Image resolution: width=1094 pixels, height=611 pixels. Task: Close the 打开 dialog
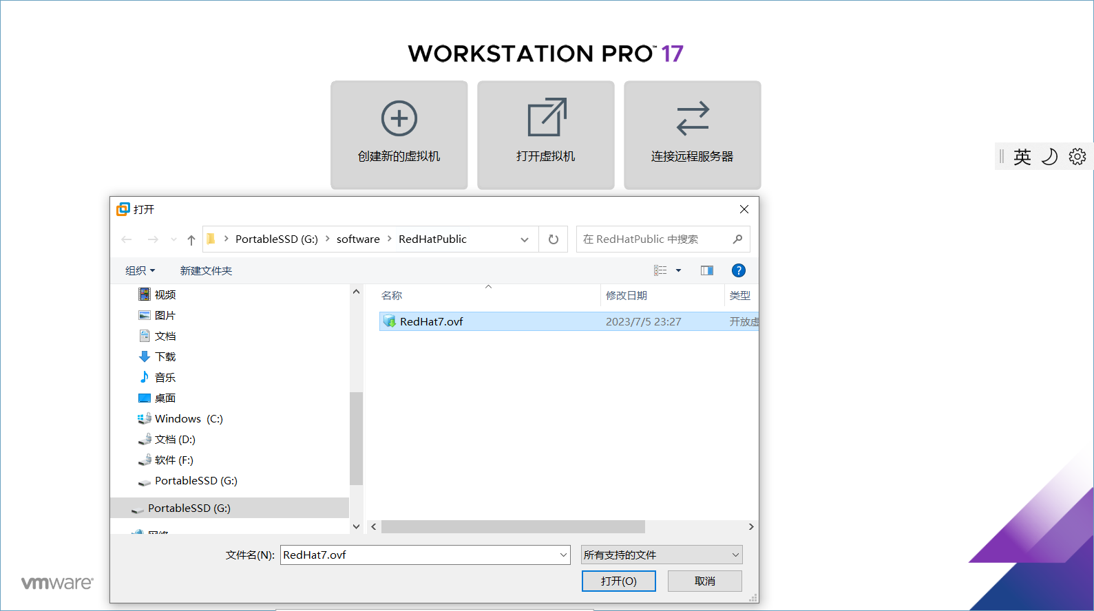[x=744, y=209]
